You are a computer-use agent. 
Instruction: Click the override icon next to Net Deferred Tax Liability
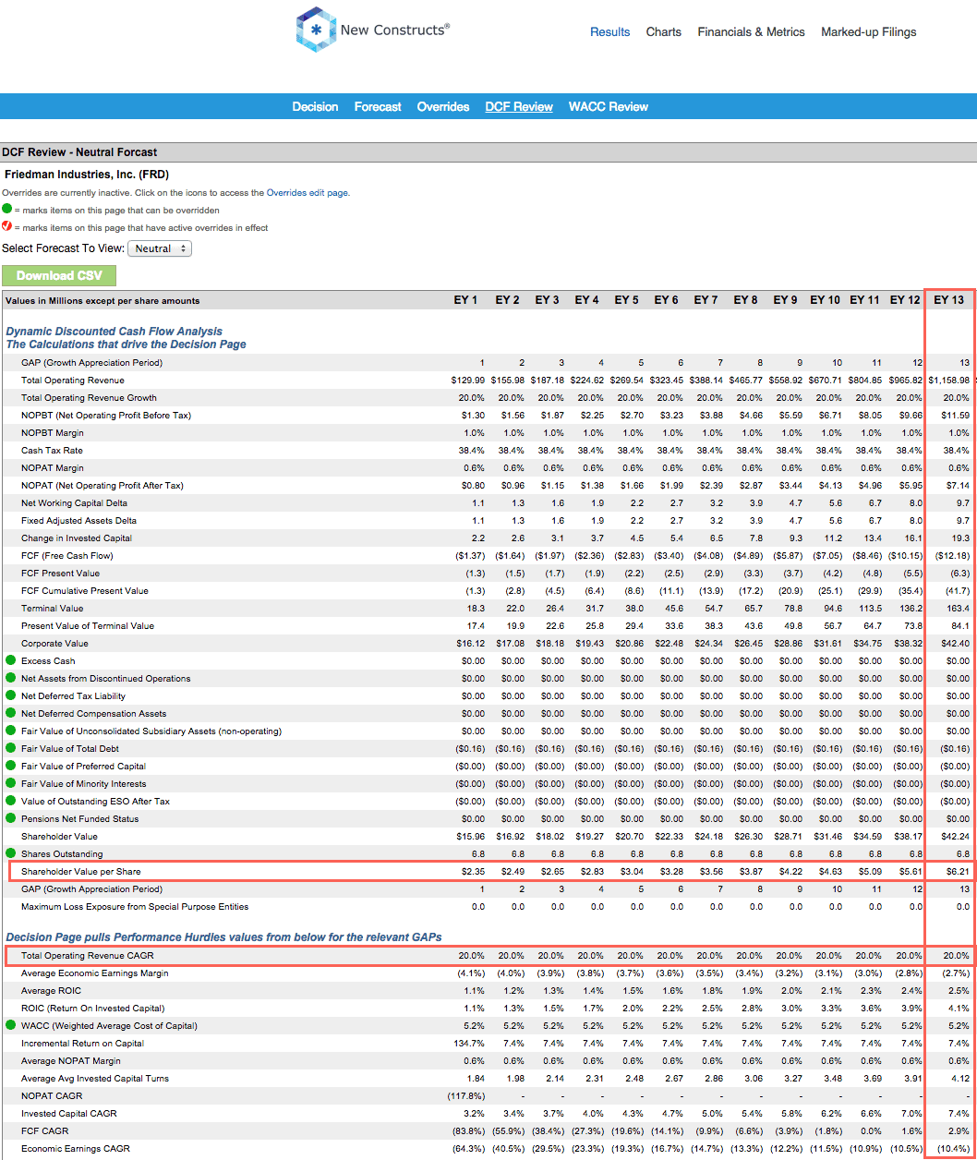(9, 695)
